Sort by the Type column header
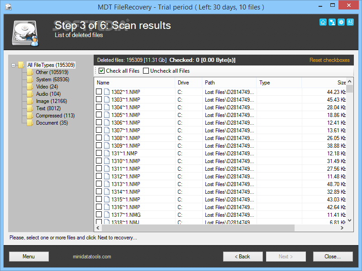 pyautogui.click(x=279, y=83)
